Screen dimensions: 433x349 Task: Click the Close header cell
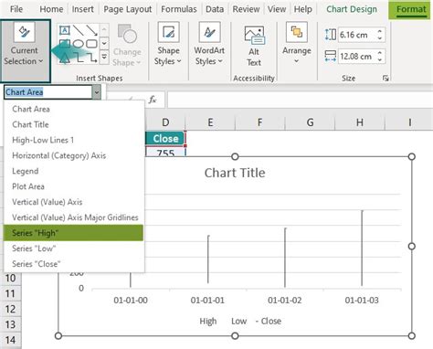coord(165,139)
